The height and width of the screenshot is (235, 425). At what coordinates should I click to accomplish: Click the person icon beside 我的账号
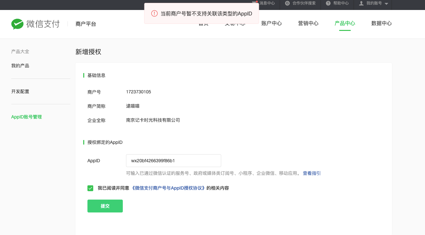click(361, 3)
